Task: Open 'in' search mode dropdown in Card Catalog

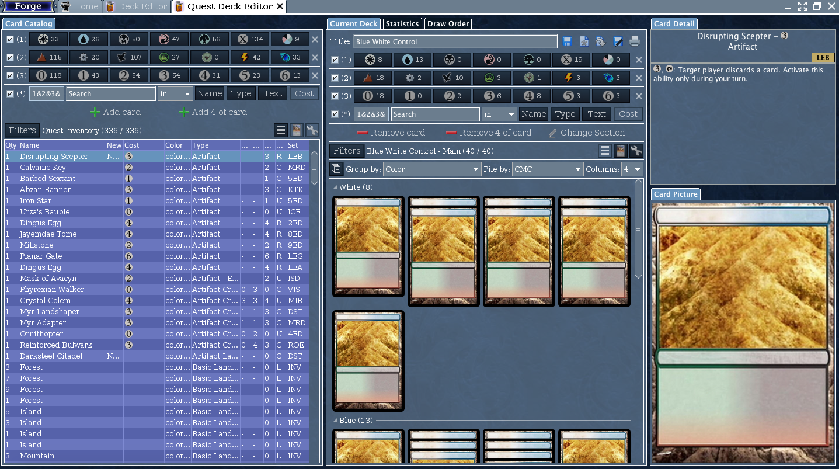Action: [x=175, y=93]
